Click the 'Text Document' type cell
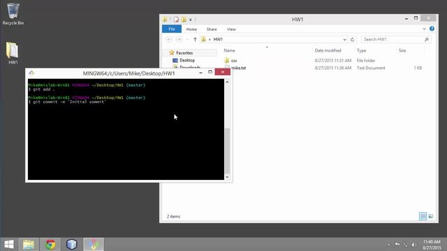 point(371,68)
